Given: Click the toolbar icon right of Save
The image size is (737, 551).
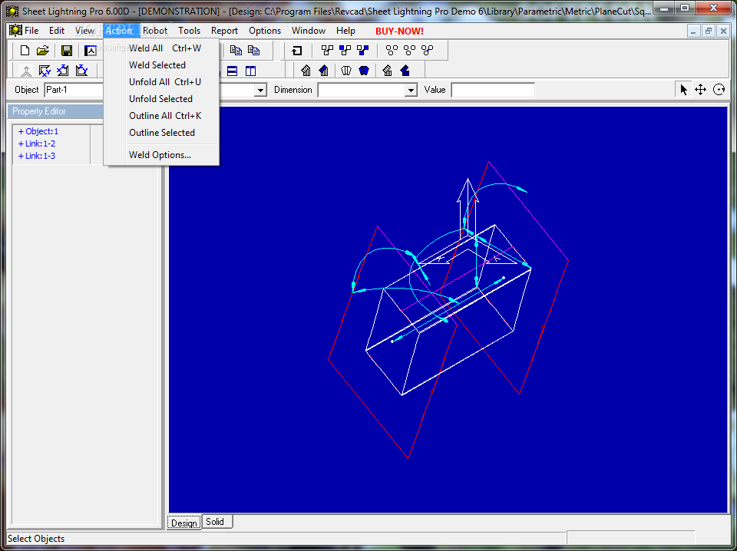Looking at the screenshot, I should point(91,50).
